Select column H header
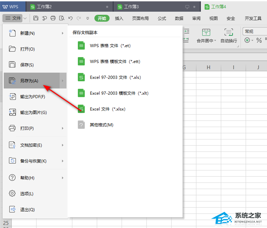267x228 pixels. pos(208,68)
